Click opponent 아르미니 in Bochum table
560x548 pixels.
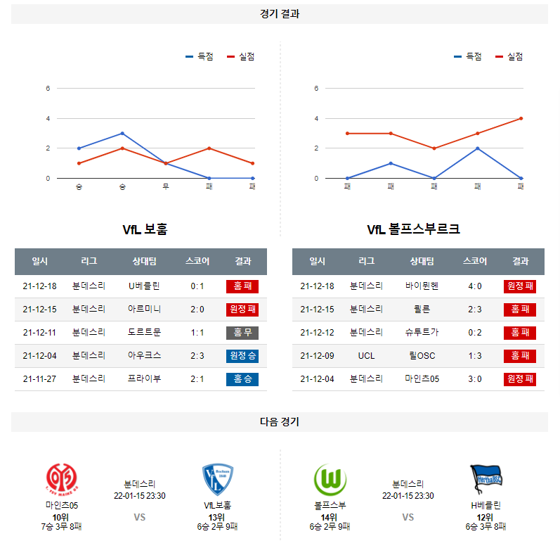(144, 310)
